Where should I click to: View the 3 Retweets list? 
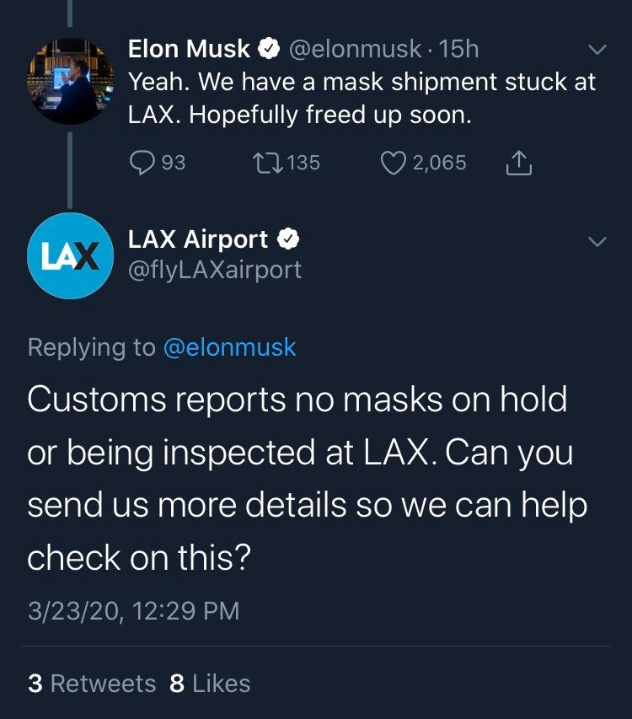pyautogui.click(x=92, y=683)
